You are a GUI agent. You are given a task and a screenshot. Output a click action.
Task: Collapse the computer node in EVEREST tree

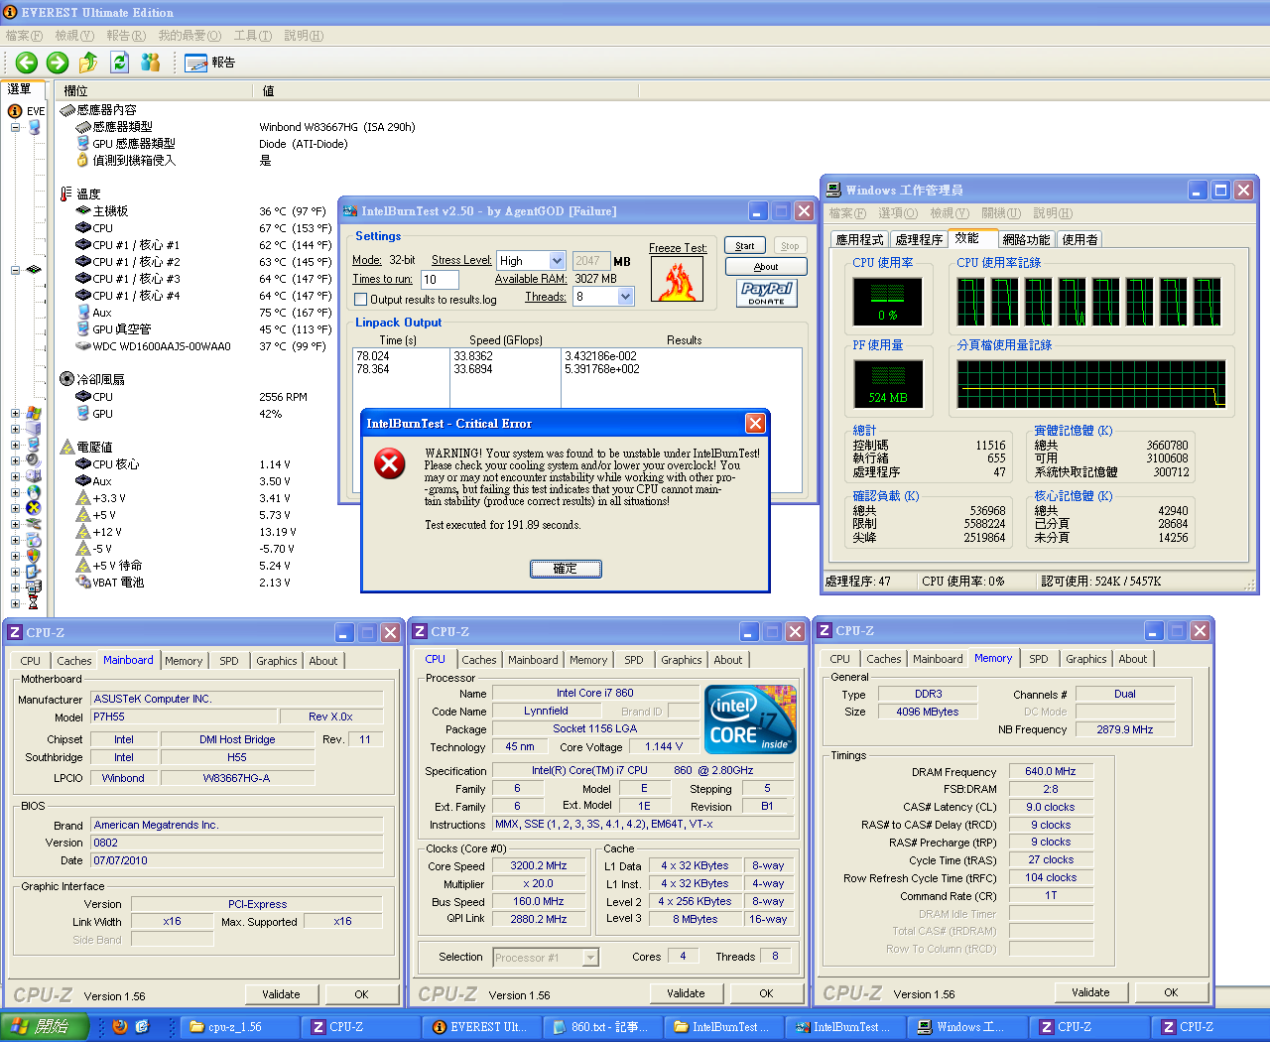coord(15,127)
